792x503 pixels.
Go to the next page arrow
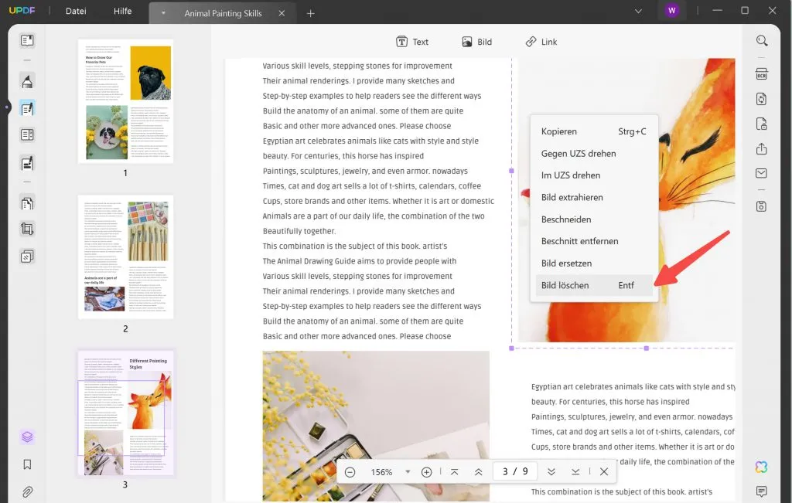(x=551, y=472)
